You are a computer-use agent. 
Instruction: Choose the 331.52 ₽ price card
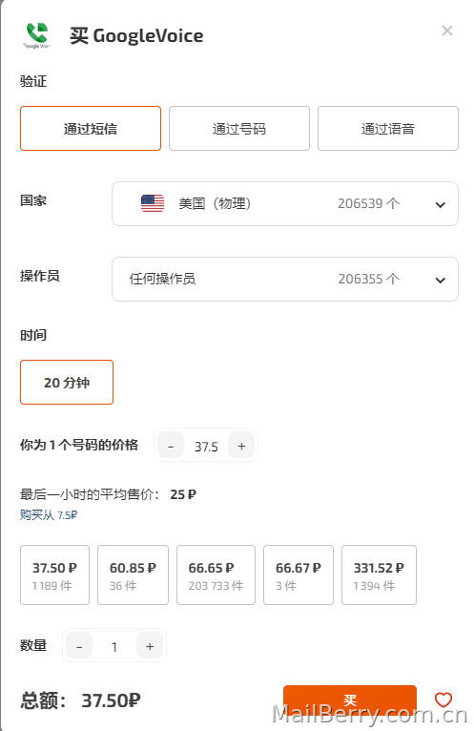pyautogui.click(x=379, y=574)
